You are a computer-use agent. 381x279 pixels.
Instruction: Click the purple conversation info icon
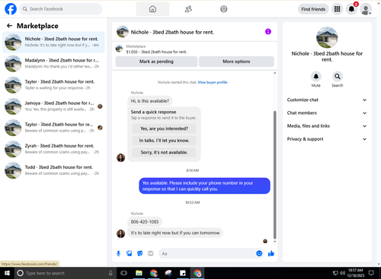pyautogui.click(x=268, y=32)
